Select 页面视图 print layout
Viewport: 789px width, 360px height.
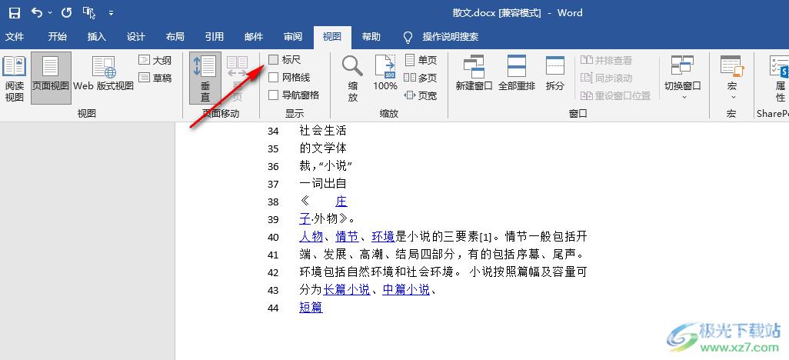pyautogui.click(x=51, y=78)
